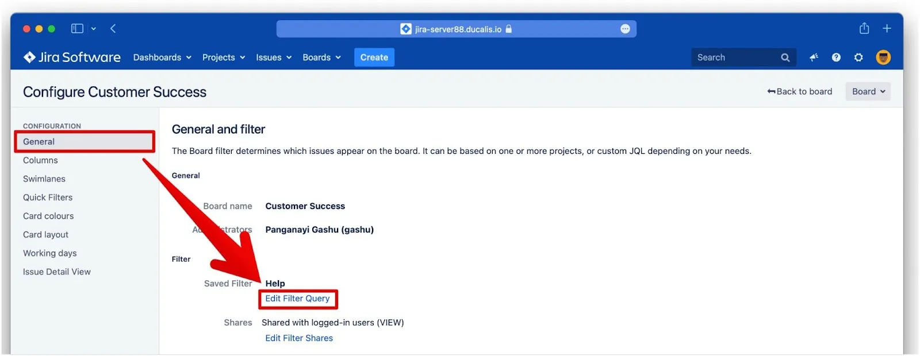Image resolution: width=920 pixels, height=356 pixels.
Task: Open the Administration gear icon
Action: [x=858, y=57]
